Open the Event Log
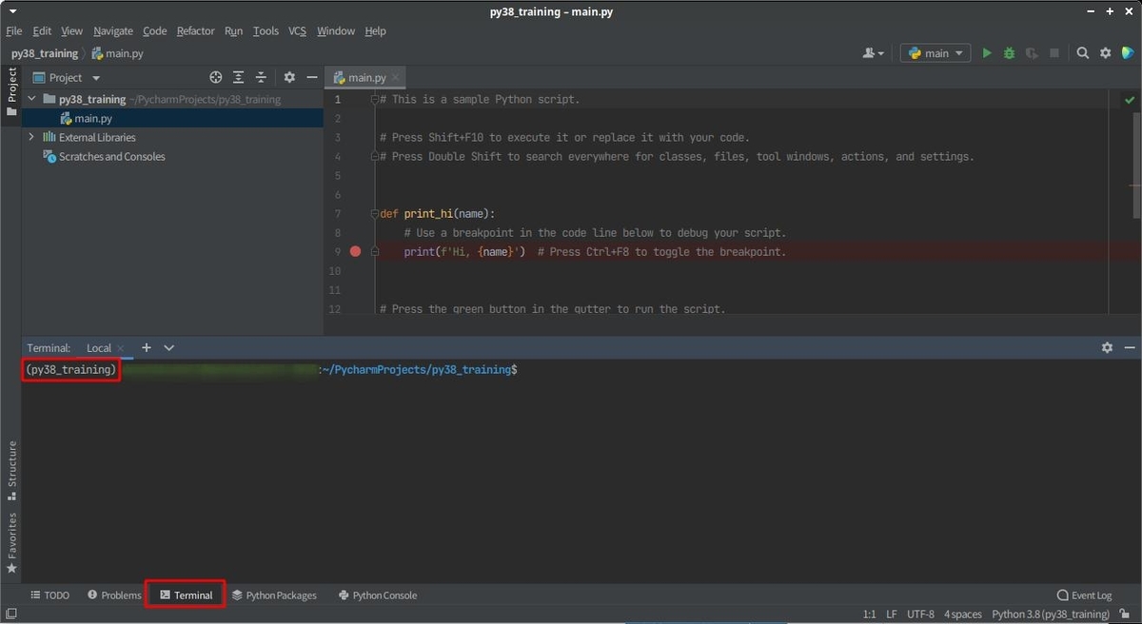1142x624 pixels. [1084, 595]
